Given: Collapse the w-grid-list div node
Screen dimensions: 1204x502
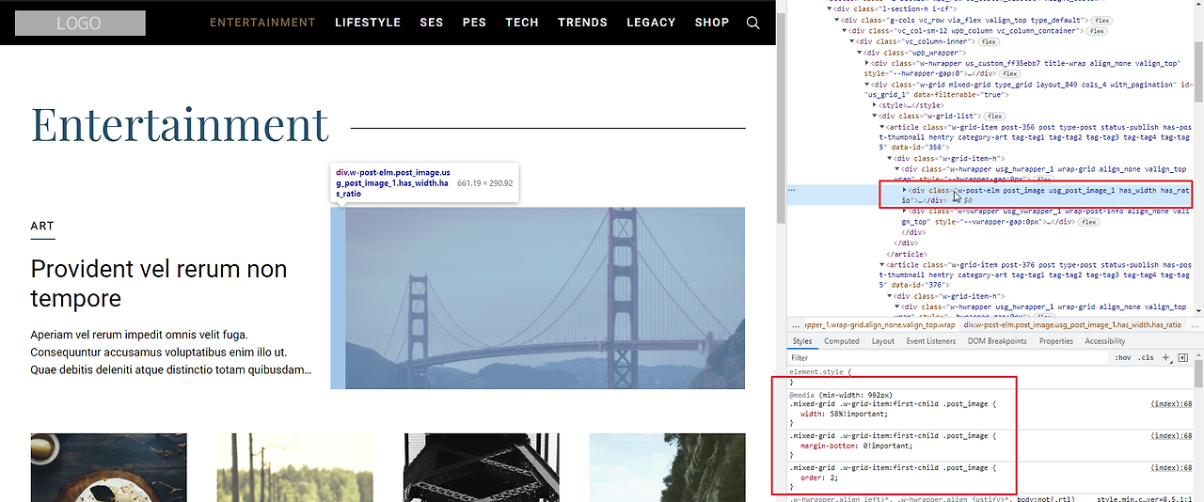Looking at the screenshot, I should coord(874,117).
